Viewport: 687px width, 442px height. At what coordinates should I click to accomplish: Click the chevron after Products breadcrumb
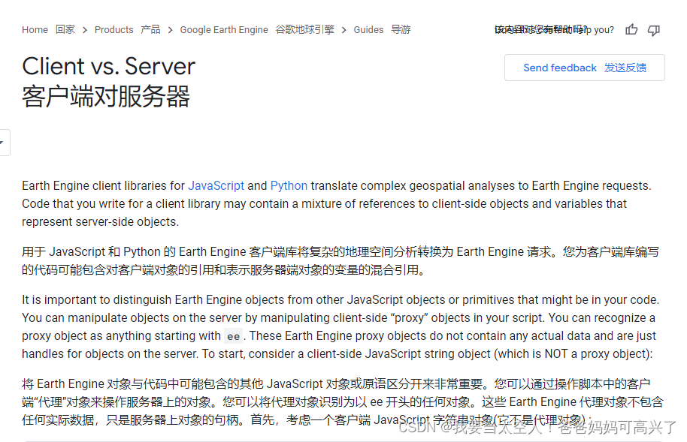[x=170, y=30]
